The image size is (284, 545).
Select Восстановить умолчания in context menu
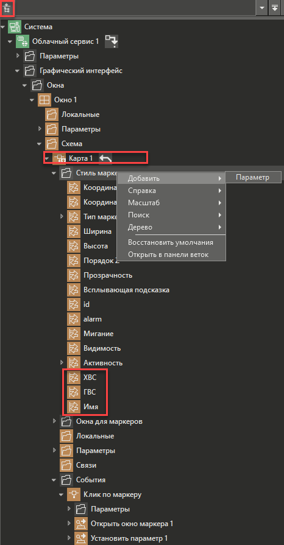pos(172,242)
